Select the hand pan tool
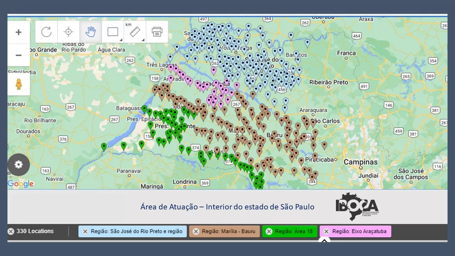The width and height of the screenshot is (455, 256). pos(91,32)
